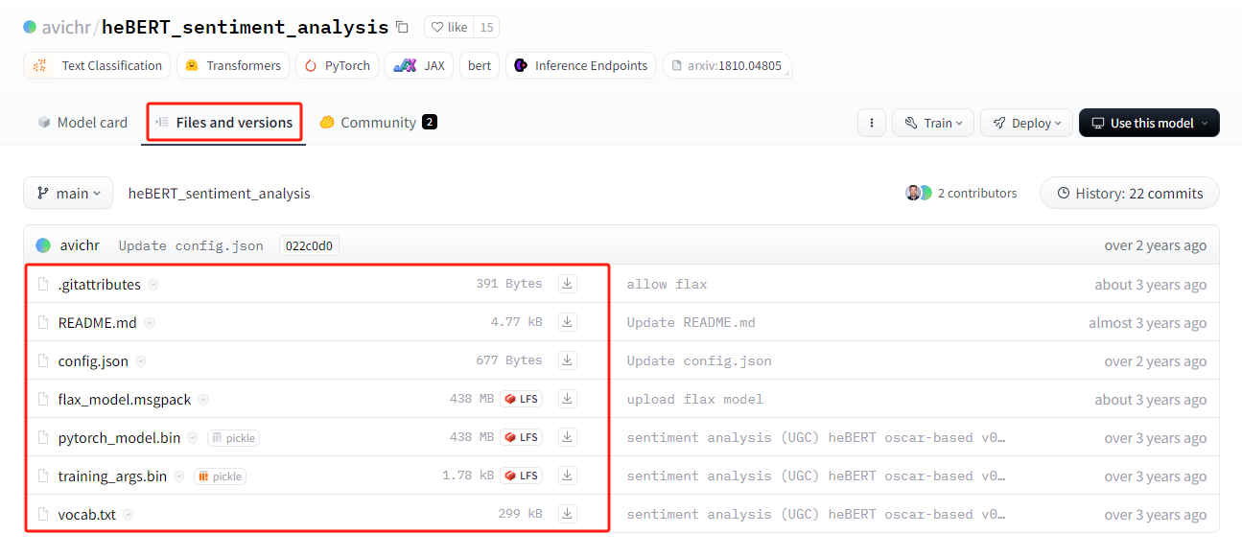Viewport: 1242px width, 557px height.
Task: Click heBERT_sentiment_analysis breadcrumb path
Action: tap(220, 193)
